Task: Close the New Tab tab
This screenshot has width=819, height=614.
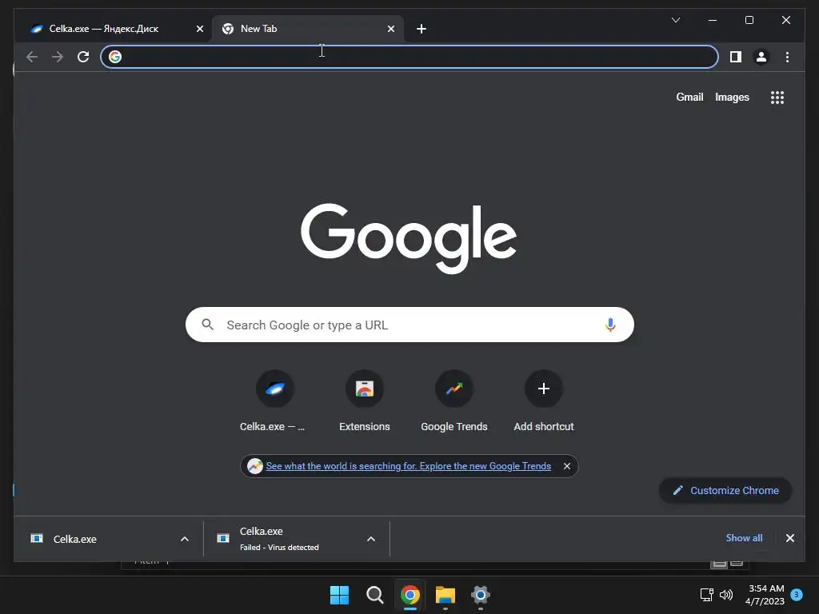Action: point(390,29)
